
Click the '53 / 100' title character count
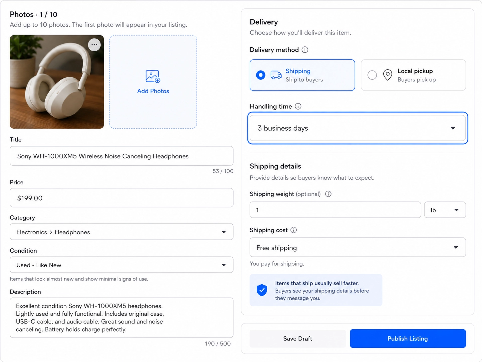pos(223,171)
